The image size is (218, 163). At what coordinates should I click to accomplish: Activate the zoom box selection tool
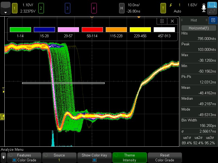tap(212, 5)
